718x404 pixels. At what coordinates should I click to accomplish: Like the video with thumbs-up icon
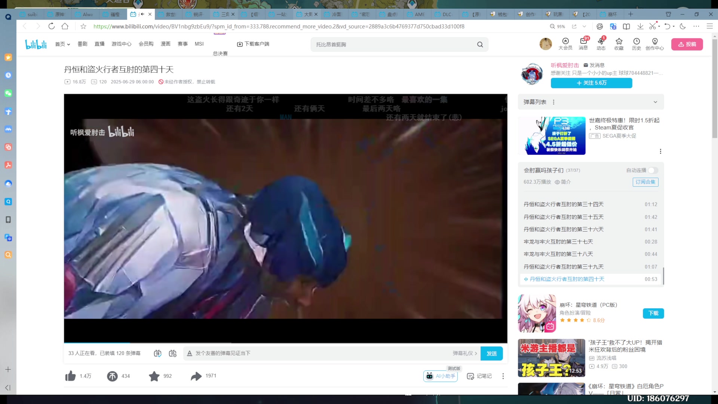pyautogui.click(x=71, y=376)
